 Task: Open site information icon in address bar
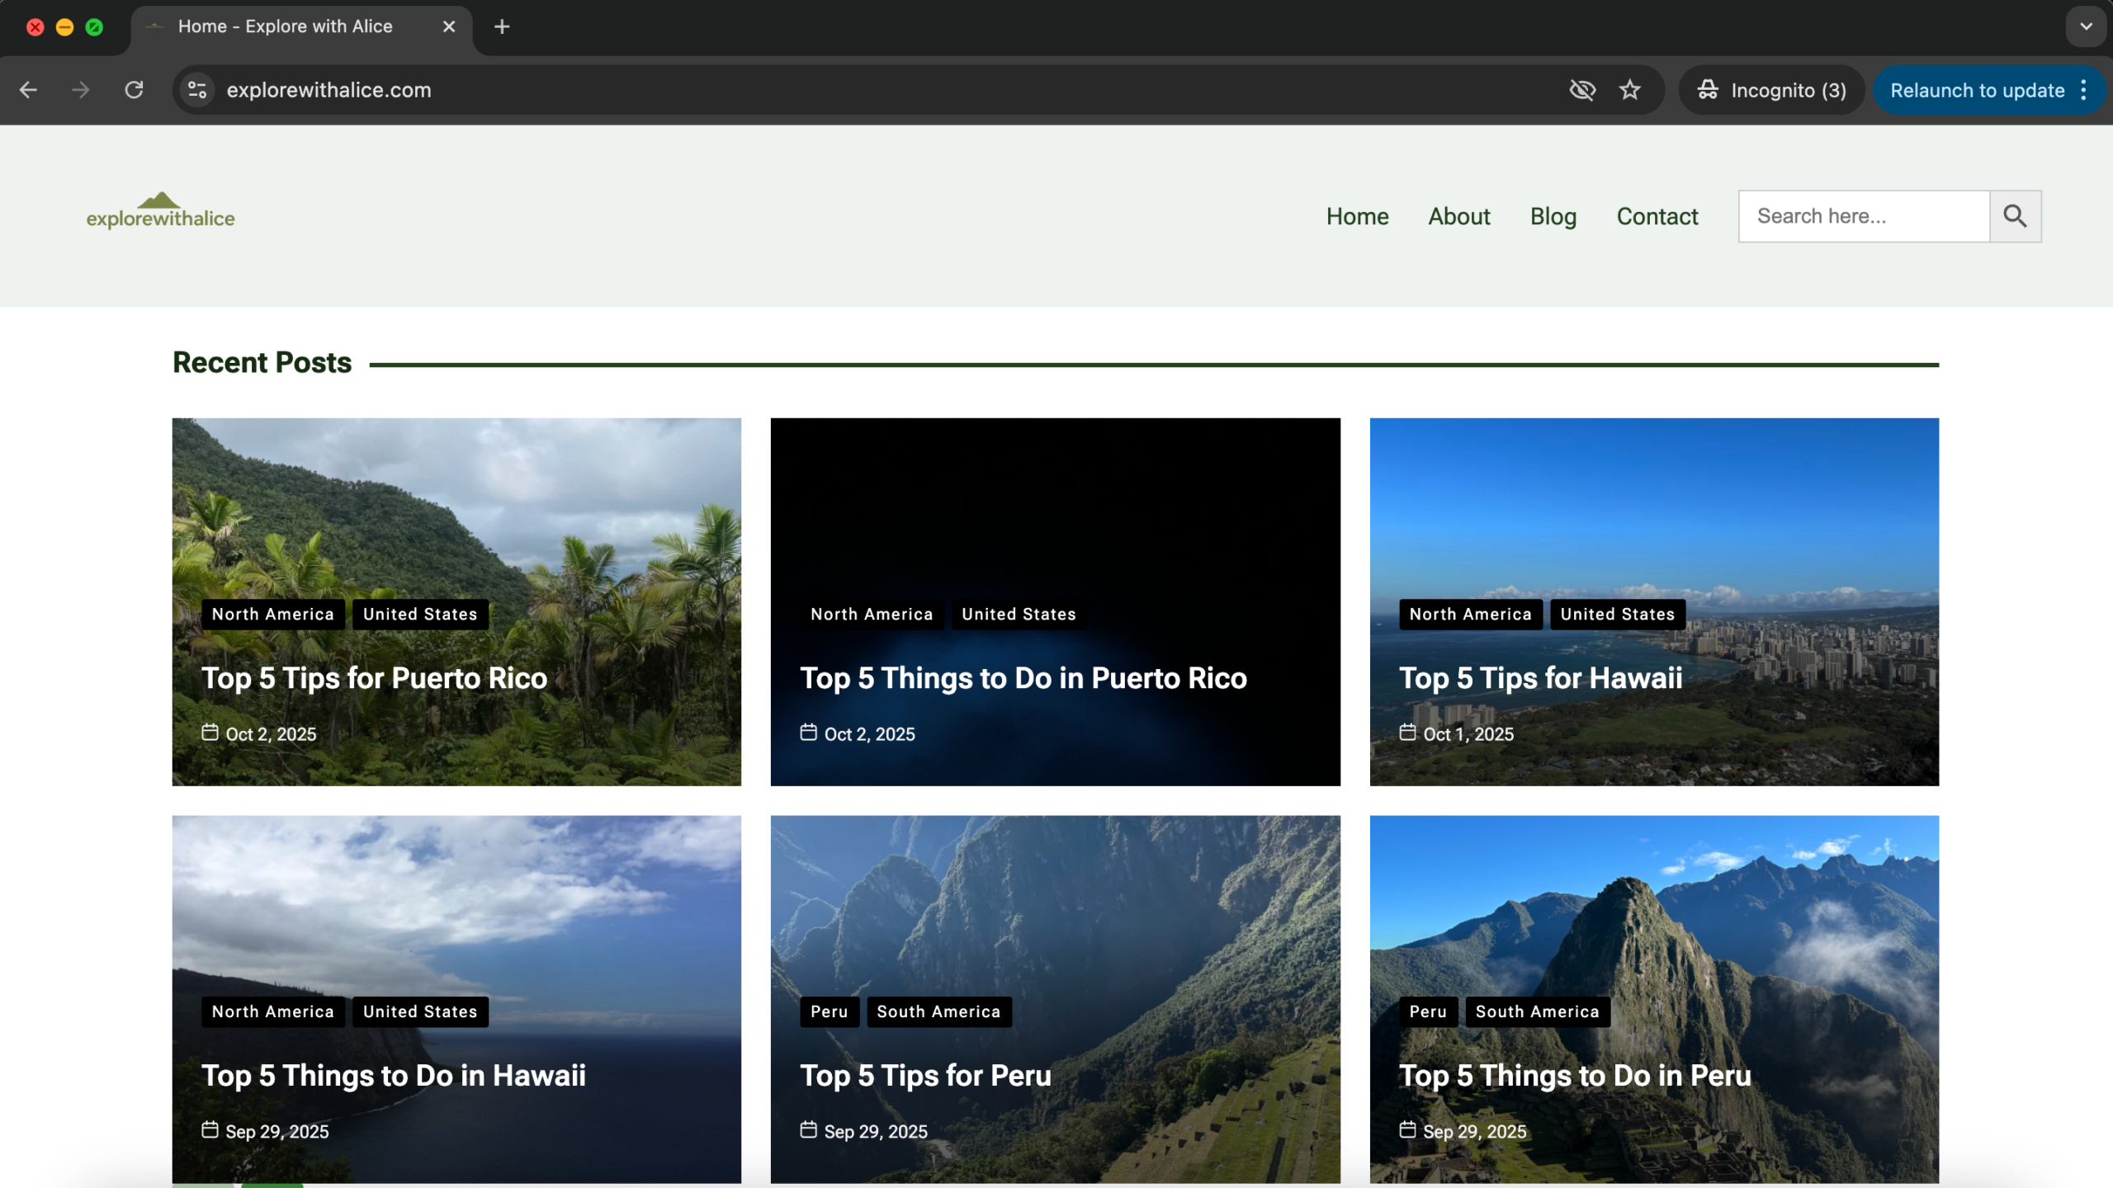[196, 90]
